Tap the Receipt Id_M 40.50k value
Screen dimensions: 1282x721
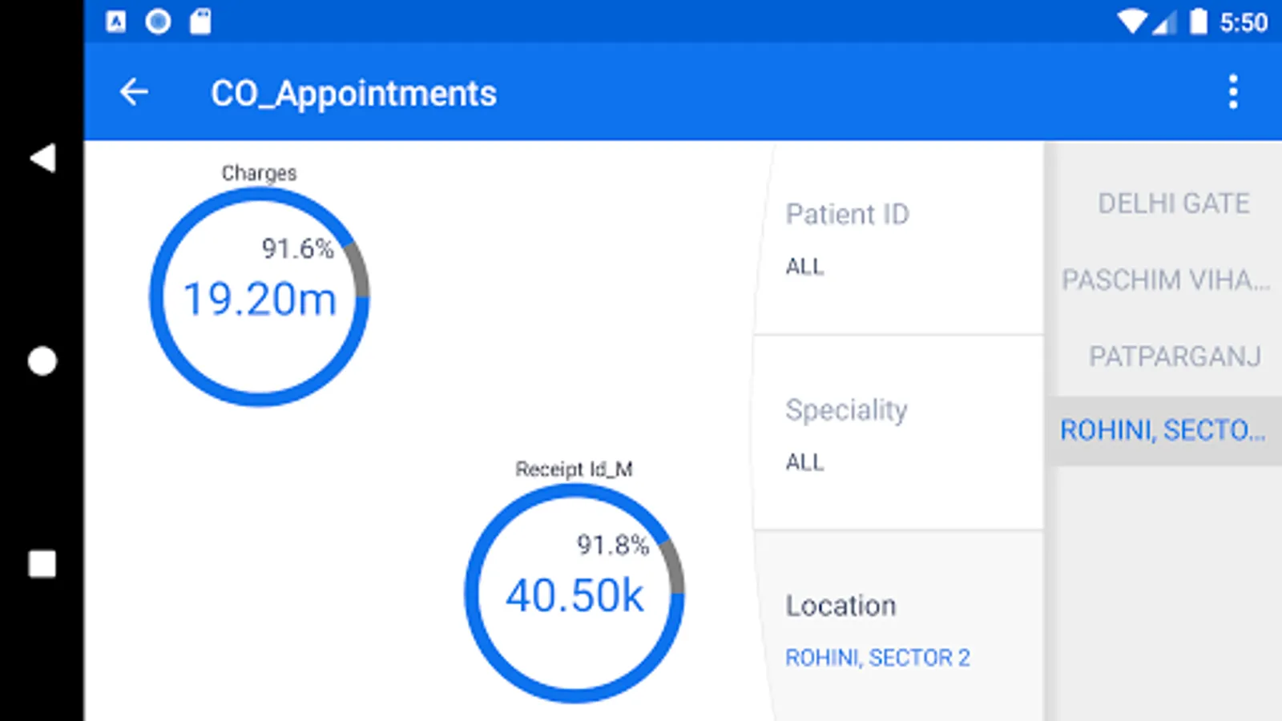click(574, 596)
